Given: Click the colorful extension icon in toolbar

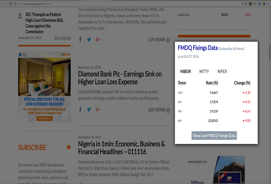Looking at the screenshot, I should point(264,4).
